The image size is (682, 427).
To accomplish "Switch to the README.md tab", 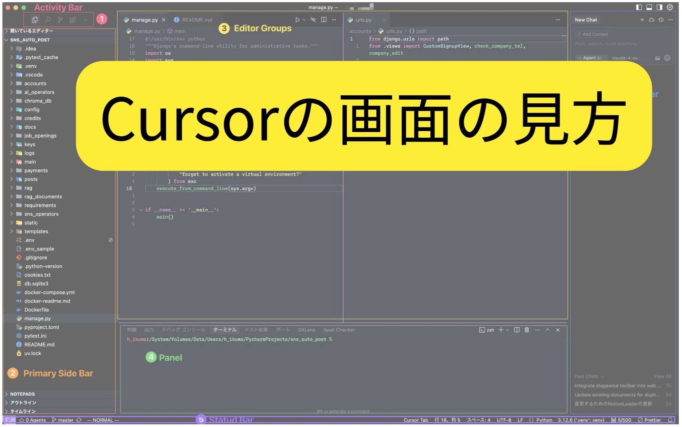I will pos(197,20).
